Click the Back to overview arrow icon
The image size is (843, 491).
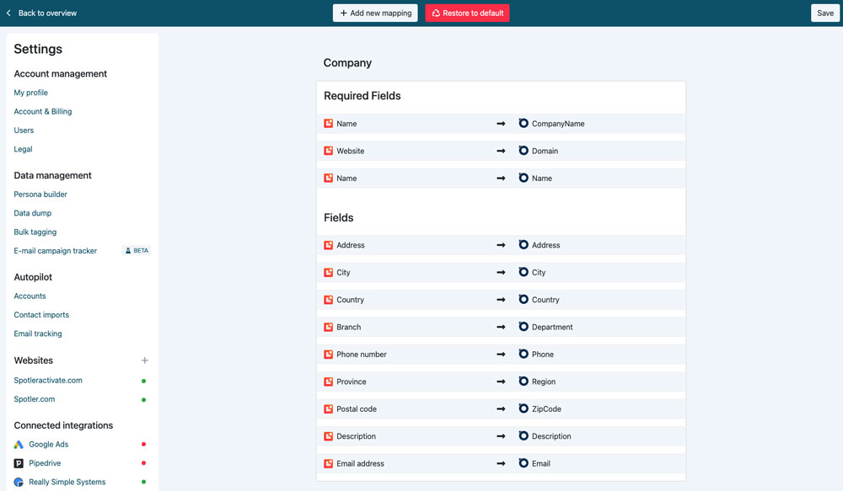[8, 13]
